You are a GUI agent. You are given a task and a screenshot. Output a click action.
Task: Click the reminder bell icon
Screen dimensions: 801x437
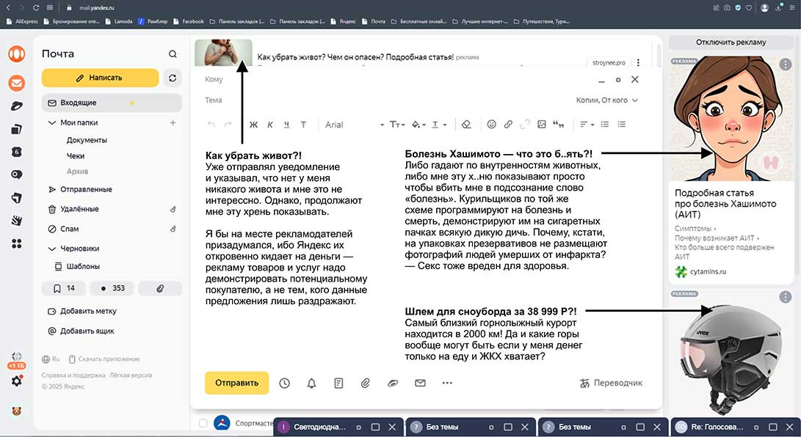click(311, 383)
